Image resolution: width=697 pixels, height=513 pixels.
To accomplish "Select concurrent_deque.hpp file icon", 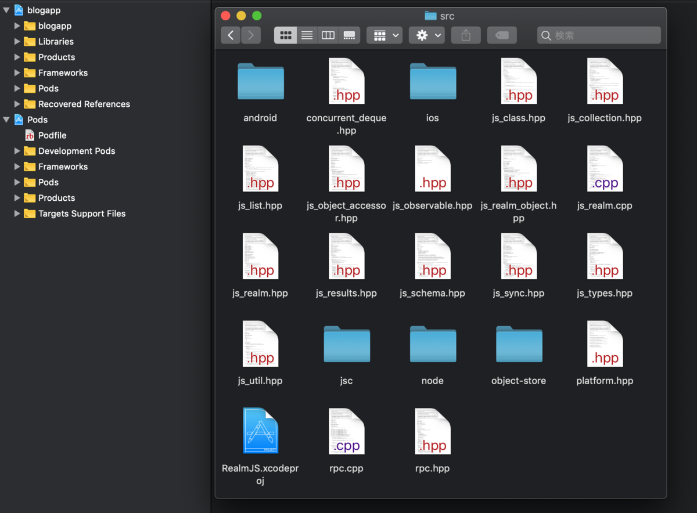I will coord(346,81).
